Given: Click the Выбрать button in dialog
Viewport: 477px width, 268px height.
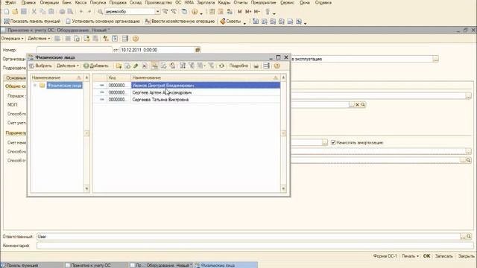Looking at the screenshot, I should 41,66.
